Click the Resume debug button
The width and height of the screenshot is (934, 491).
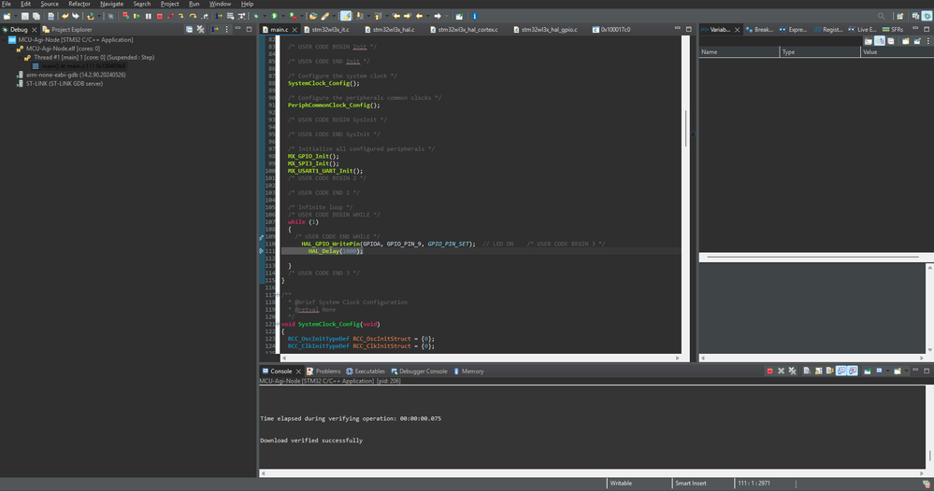pos(137,16)
